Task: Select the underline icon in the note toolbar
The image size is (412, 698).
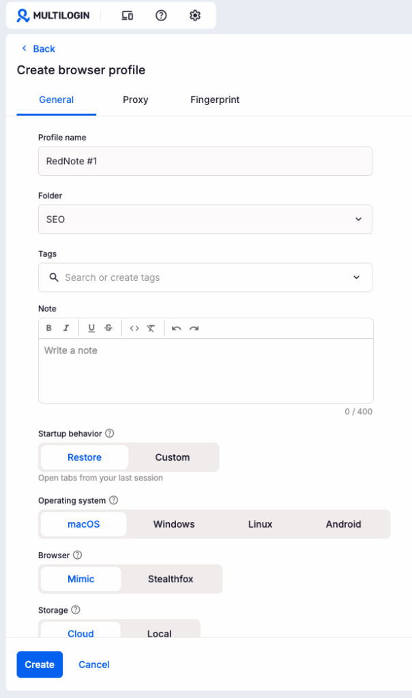Action: (x=91, y=328)
